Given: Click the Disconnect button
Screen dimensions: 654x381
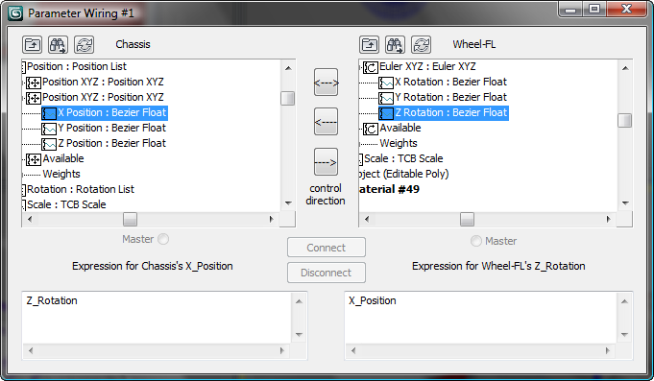Looking at the screenshot, I should [327, 273].
